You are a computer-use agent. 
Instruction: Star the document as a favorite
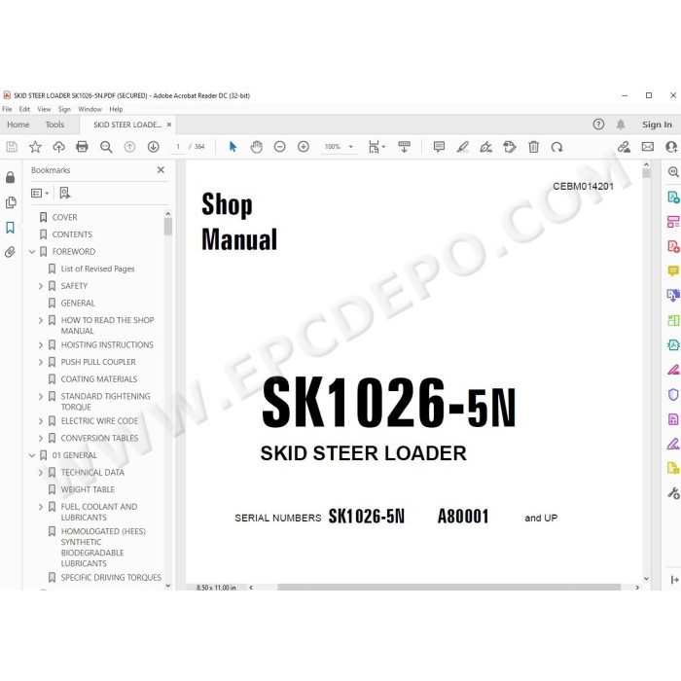[x=35, y=147]
